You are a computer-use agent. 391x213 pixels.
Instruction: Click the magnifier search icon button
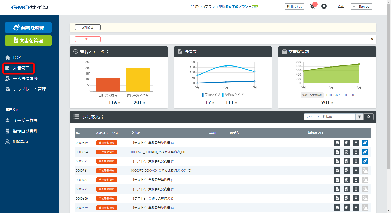369,117
